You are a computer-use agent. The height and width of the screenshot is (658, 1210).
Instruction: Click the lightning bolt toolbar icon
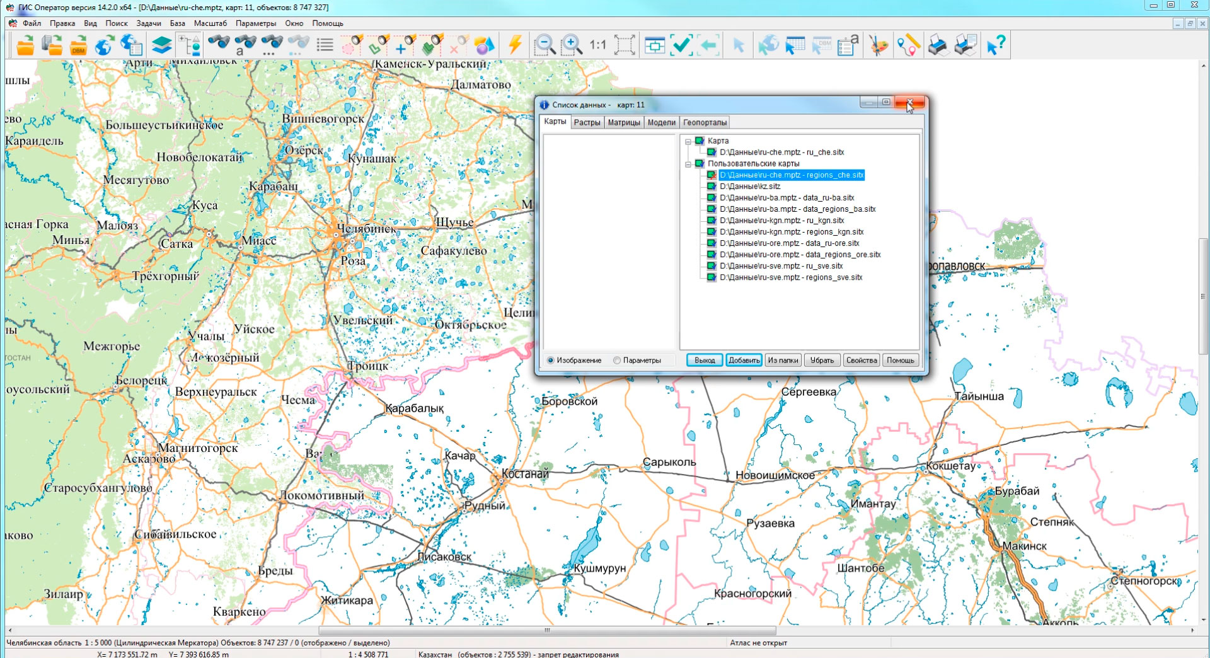coord(515,45)
